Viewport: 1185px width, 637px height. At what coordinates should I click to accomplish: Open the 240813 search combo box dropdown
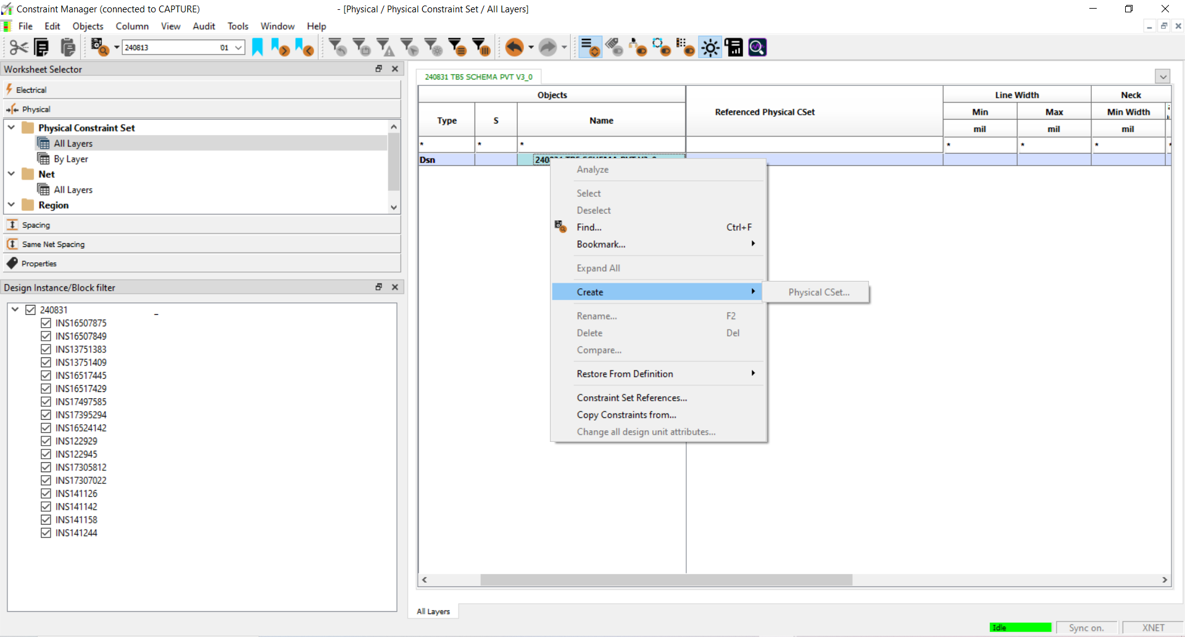tap(238, 48)
